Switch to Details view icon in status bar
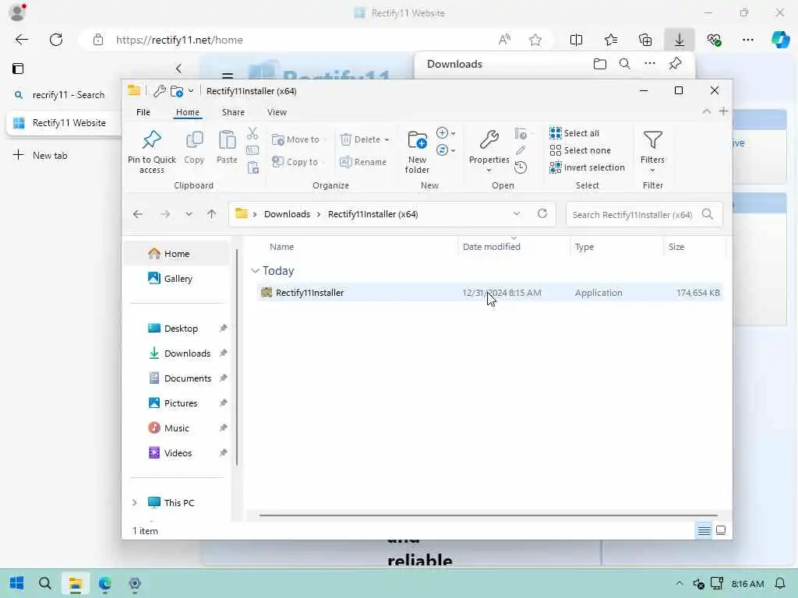The width and height of the screenshot is (798, 598). [x=704, y=530]
